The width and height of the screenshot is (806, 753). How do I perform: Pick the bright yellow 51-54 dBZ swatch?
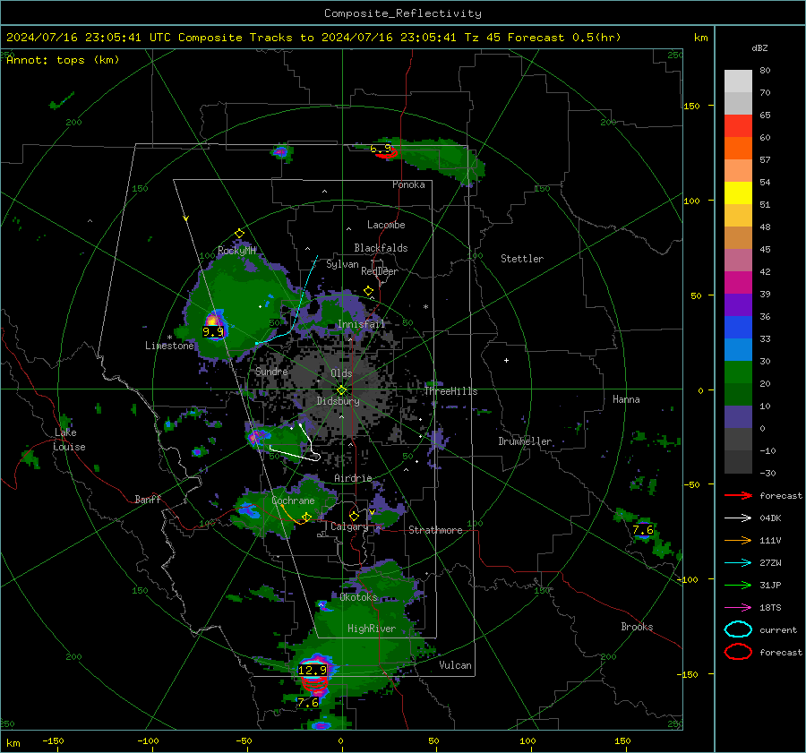click(x=738, y=193)
